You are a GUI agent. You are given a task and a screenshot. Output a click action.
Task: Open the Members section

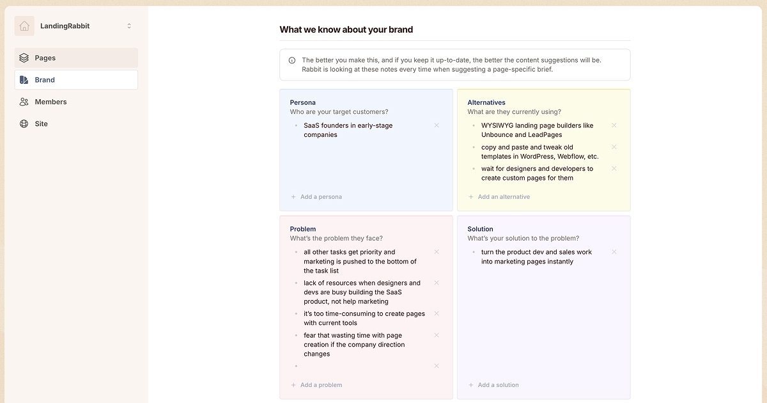click(50, 102)
